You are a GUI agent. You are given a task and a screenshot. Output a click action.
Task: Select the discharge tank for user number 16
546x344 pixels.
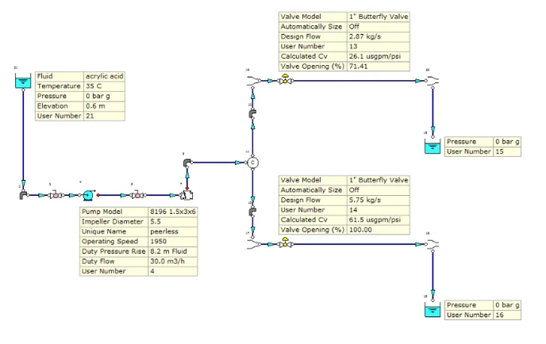432,310
